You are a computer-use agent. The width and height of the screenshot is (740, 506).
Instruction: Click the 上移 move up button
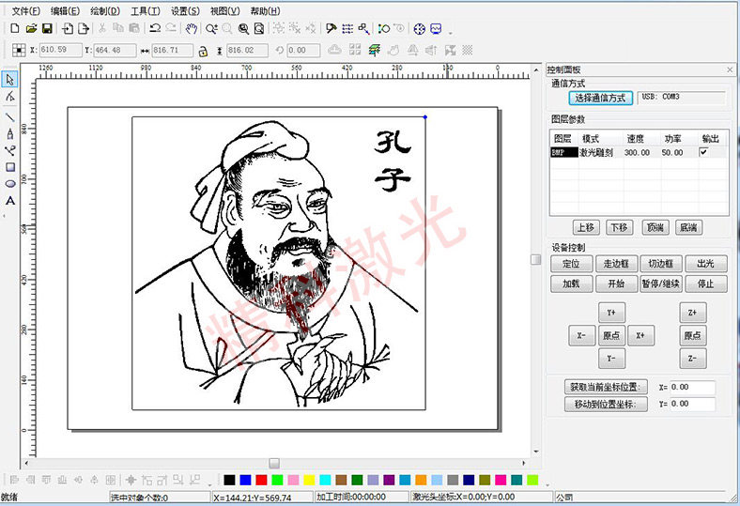pyautogui.click(x=586, y=227)
